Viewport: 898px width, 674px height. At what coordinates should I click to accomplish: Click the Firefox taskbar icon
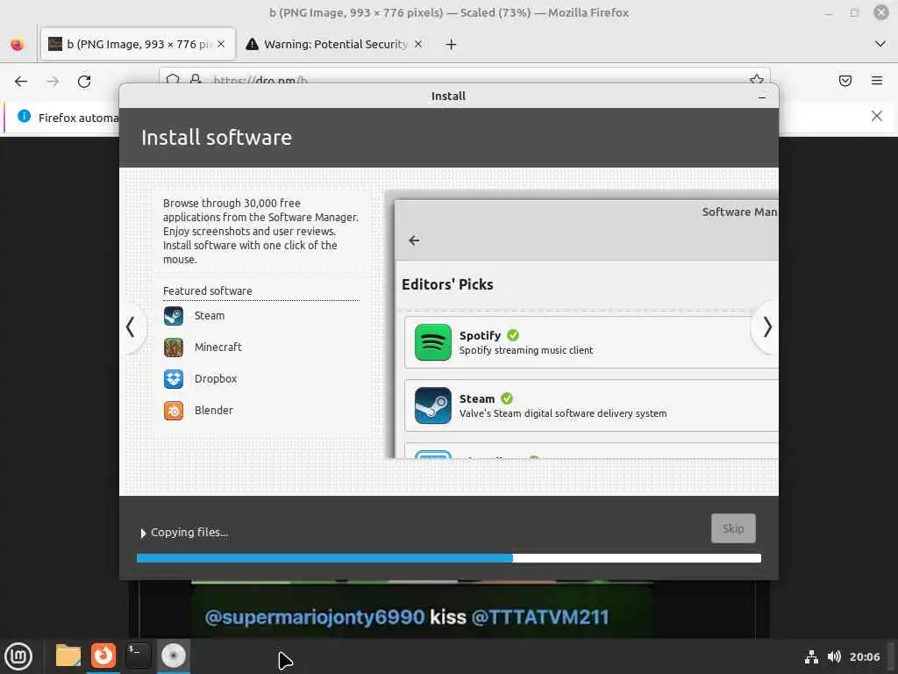[103, 656]
